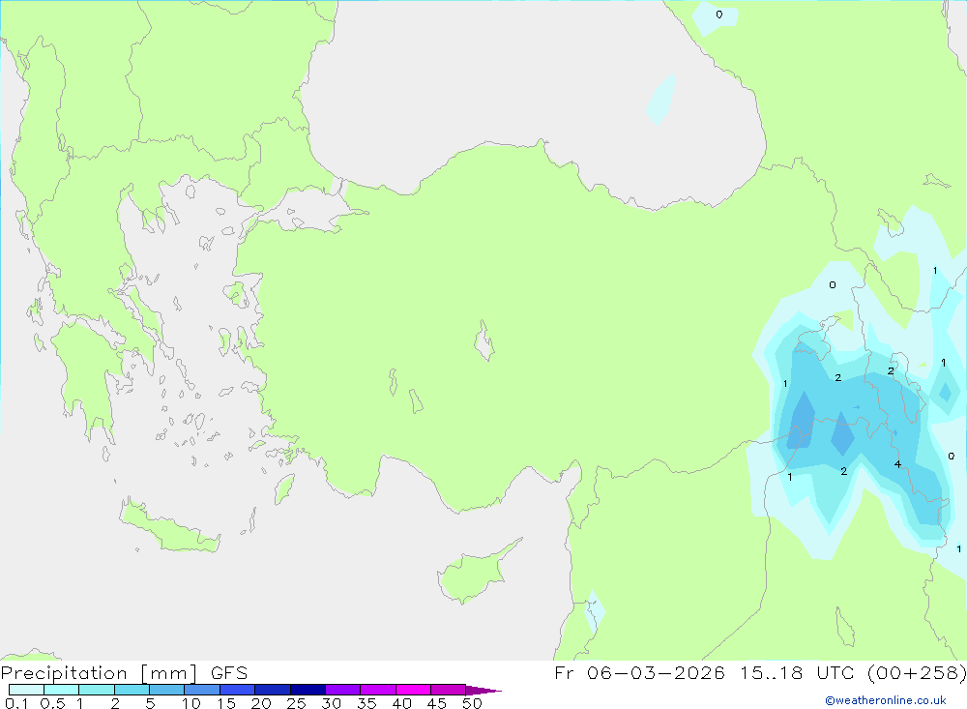Click the '35' legend scale label

[366, 703]
